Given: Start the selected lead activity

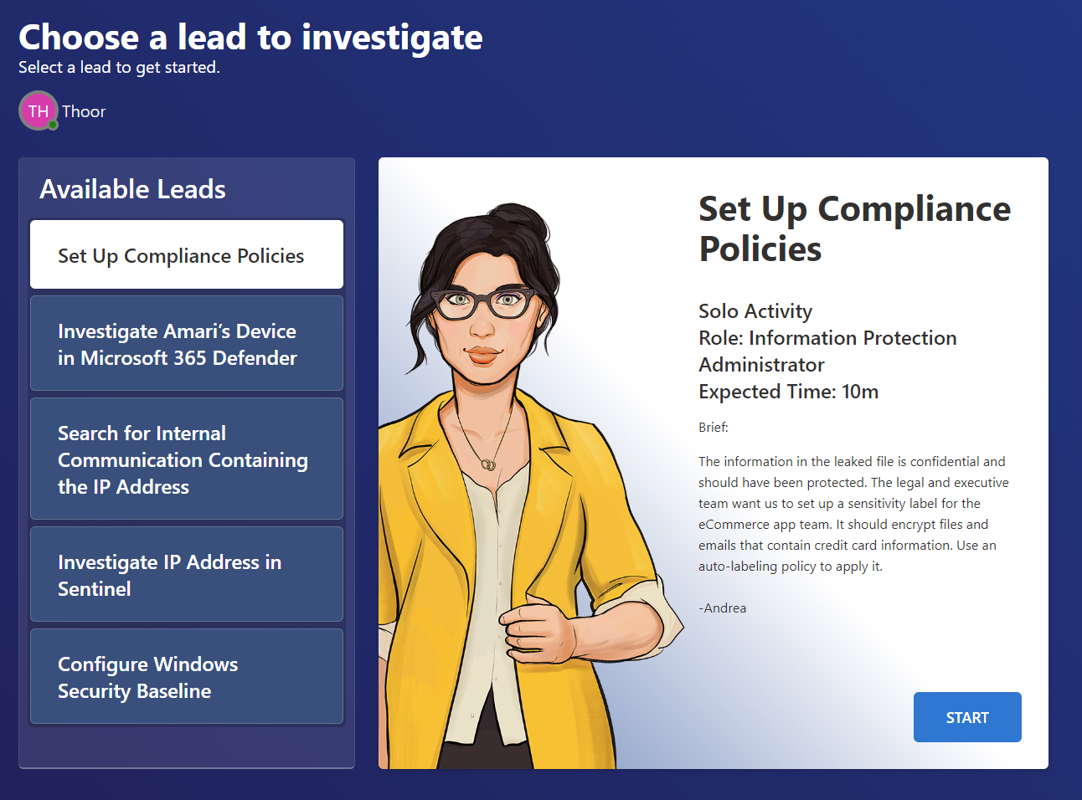Looking at the screenshot, I should coord(967,717).
